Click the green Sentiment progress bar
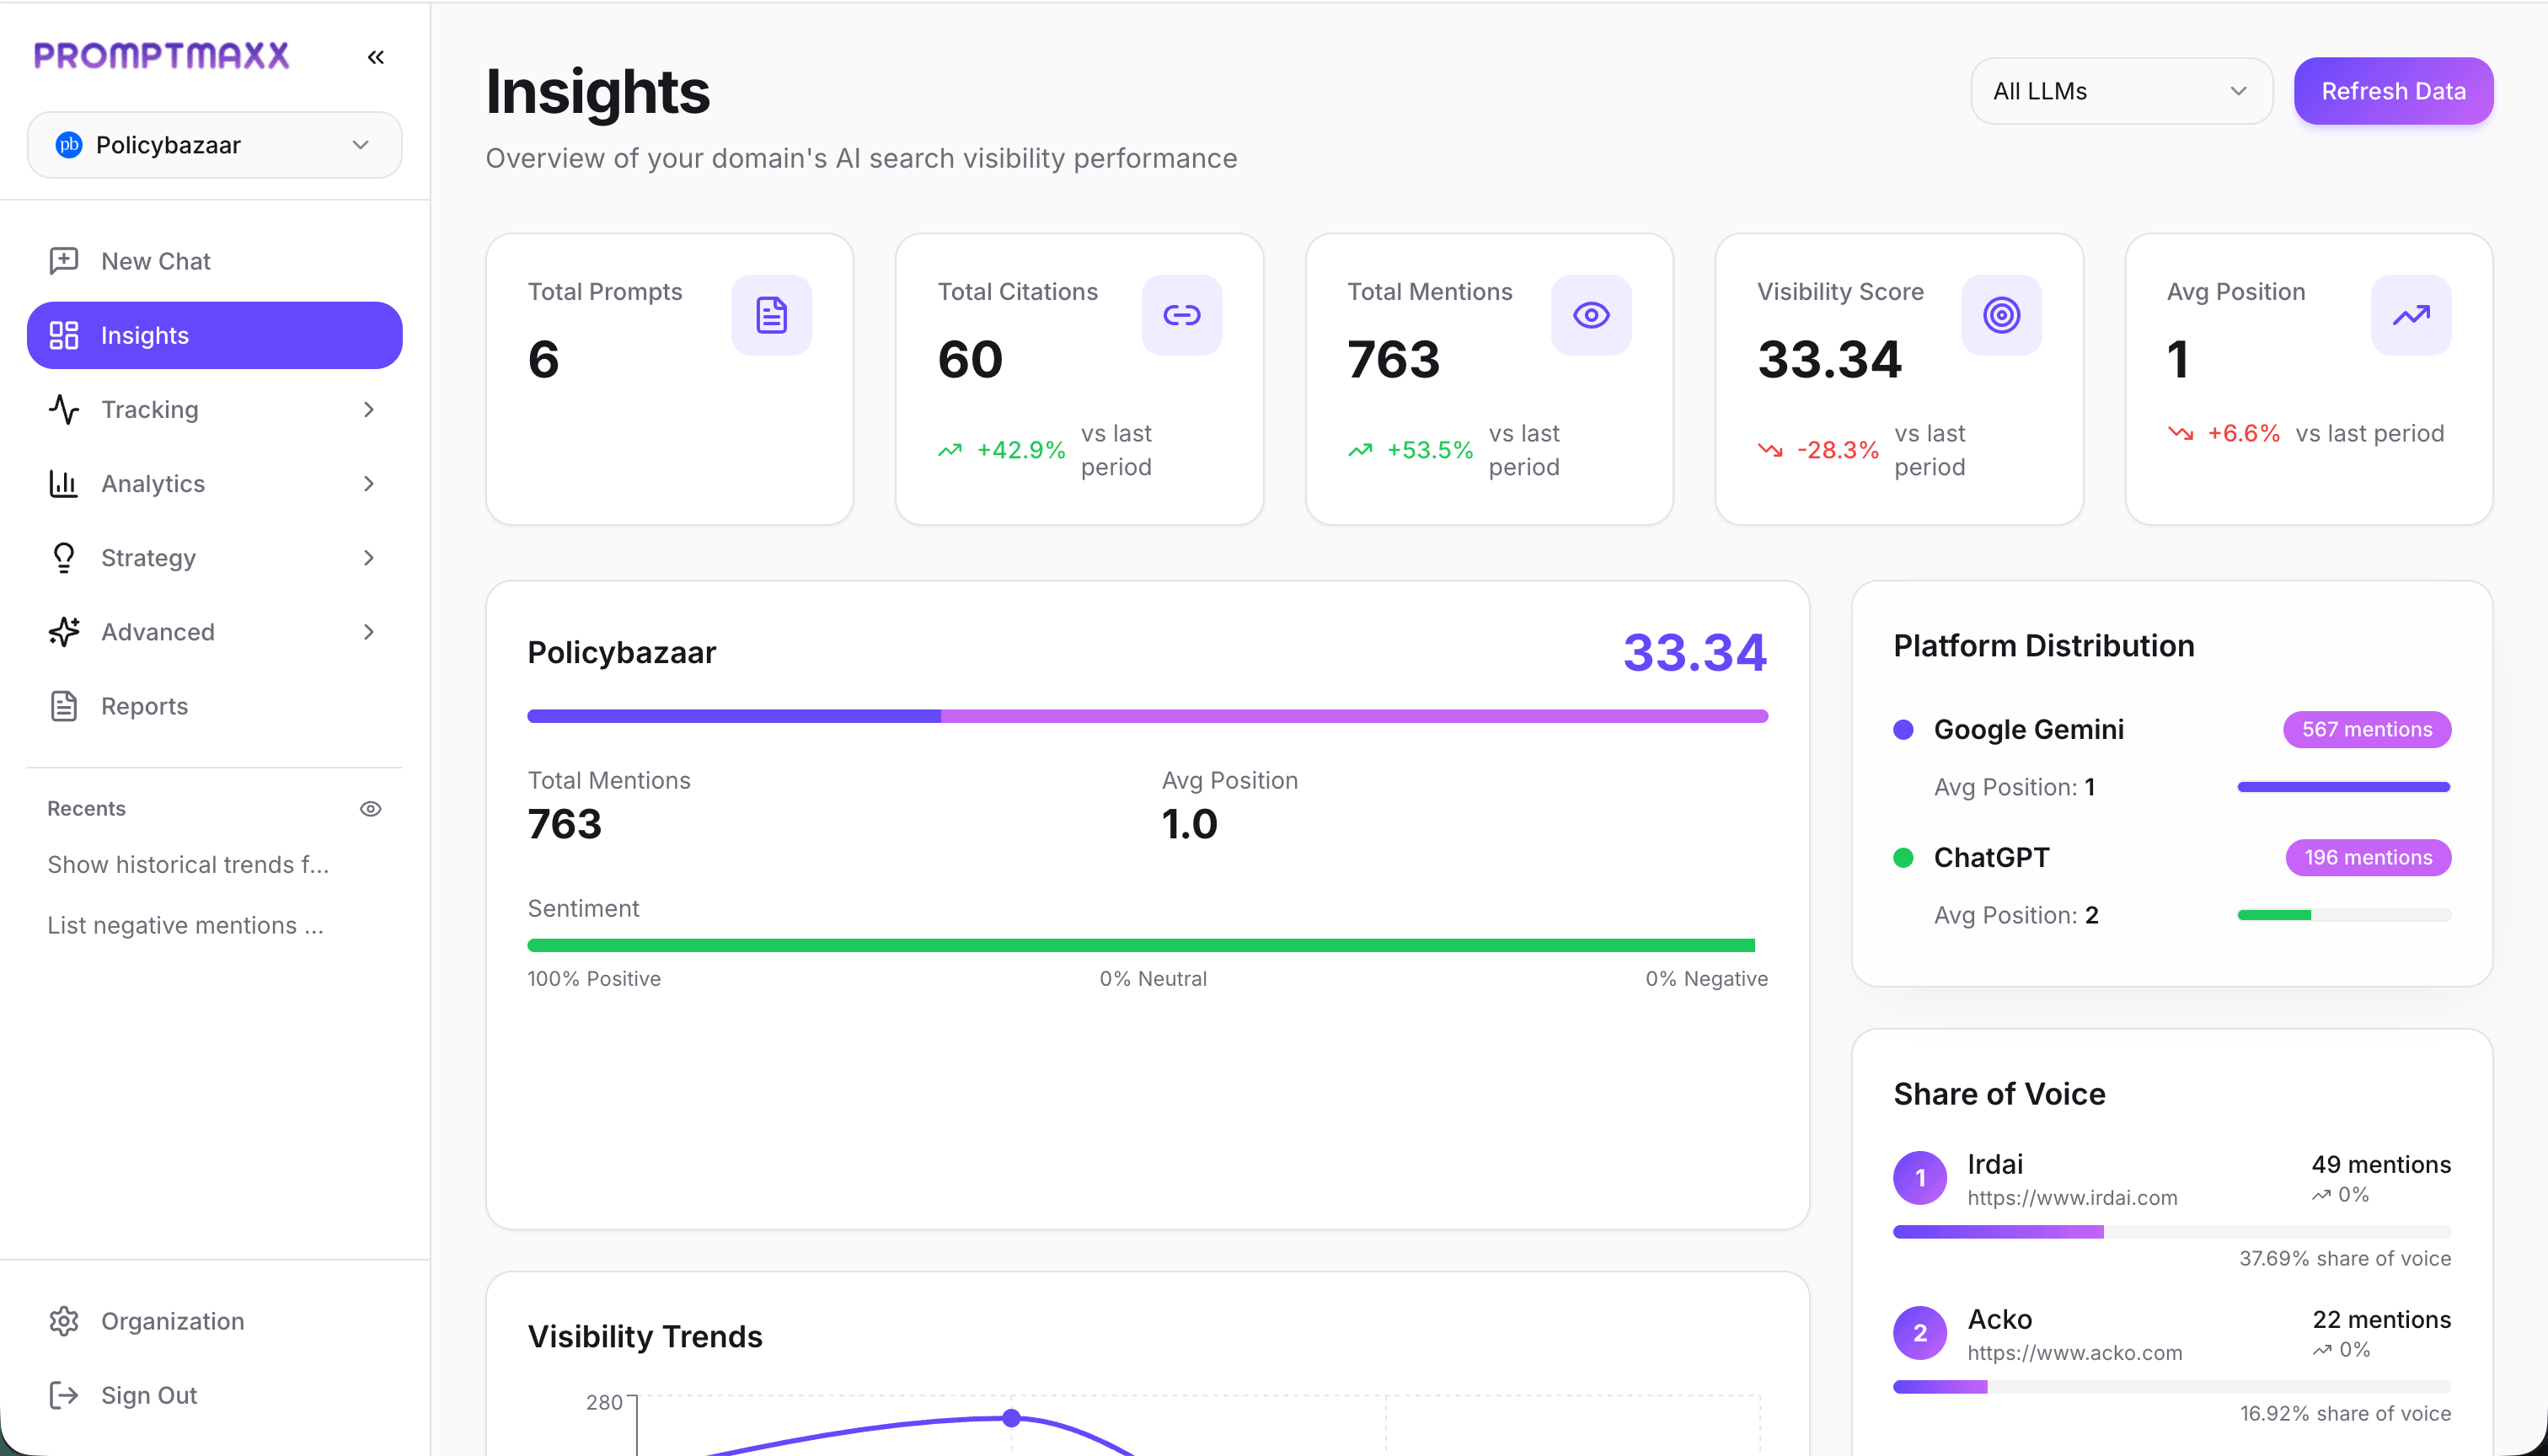The image size is (2548, 1456). click(x=1146, y=944)
